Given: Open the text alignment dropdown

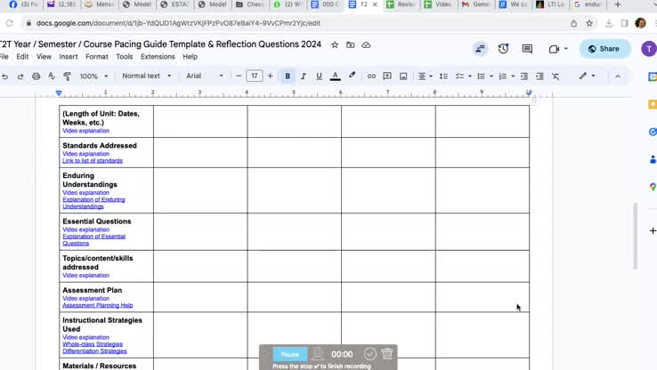Looking at the screenshot, I should coord(425,76).
